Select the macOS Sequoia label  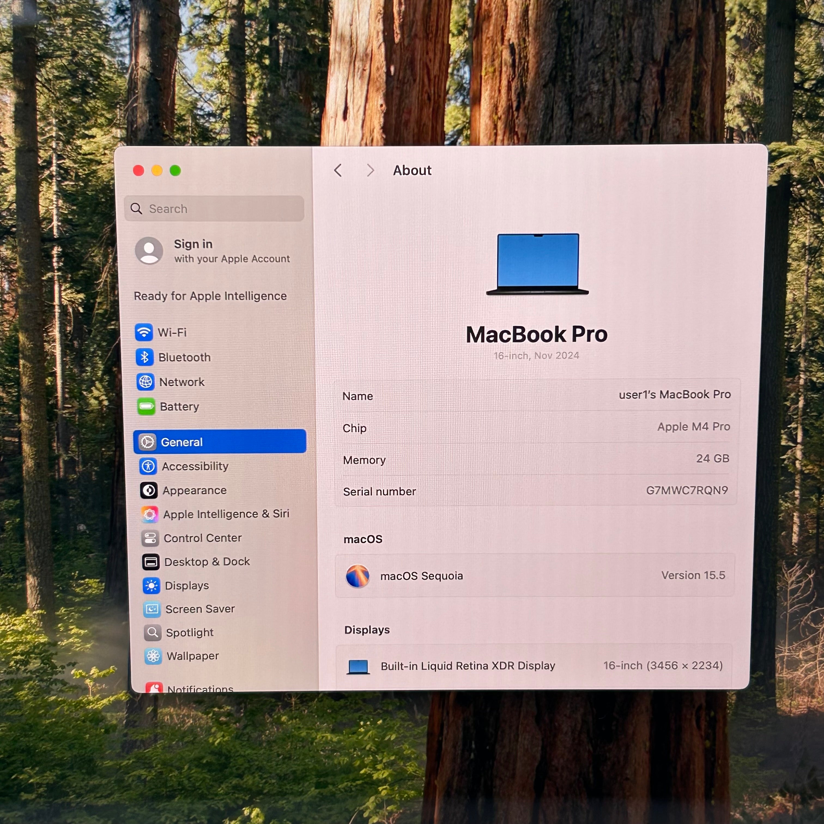click(x=422, y=576)
